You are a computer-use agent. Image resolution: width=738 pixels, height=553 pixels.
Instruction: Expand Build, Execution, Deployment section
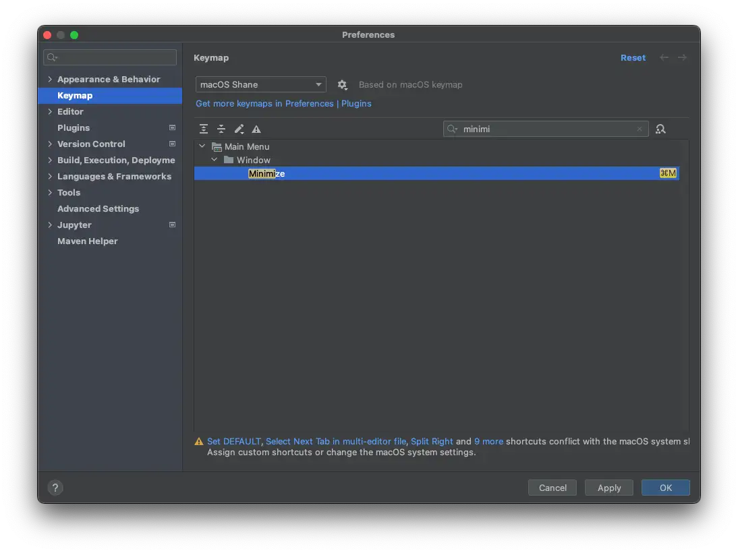50,160
